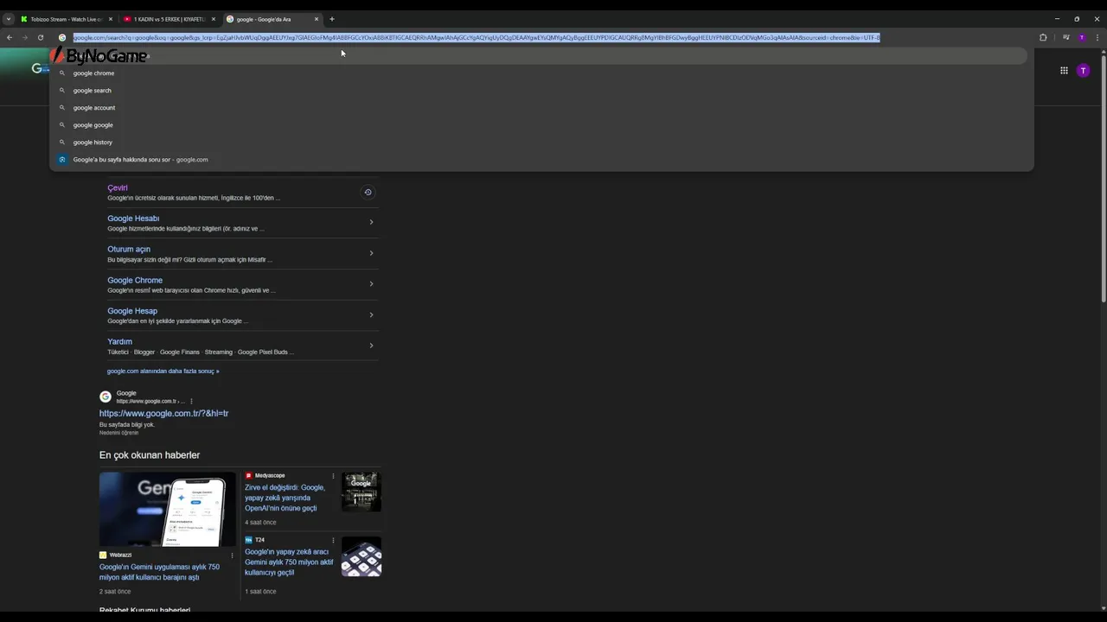
Task: Click the chevron on Google Hesabı row
Action: (x=371, y=222)
